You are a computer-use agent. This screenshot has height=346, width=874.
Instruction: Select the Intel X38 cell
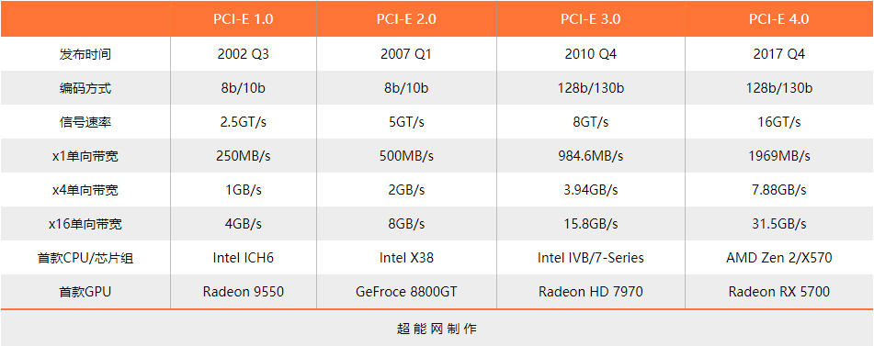(406, 258)
